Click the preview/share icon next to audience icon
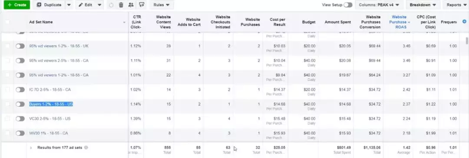469x158 pixels. pyautogui.click(x=142, y=5)
